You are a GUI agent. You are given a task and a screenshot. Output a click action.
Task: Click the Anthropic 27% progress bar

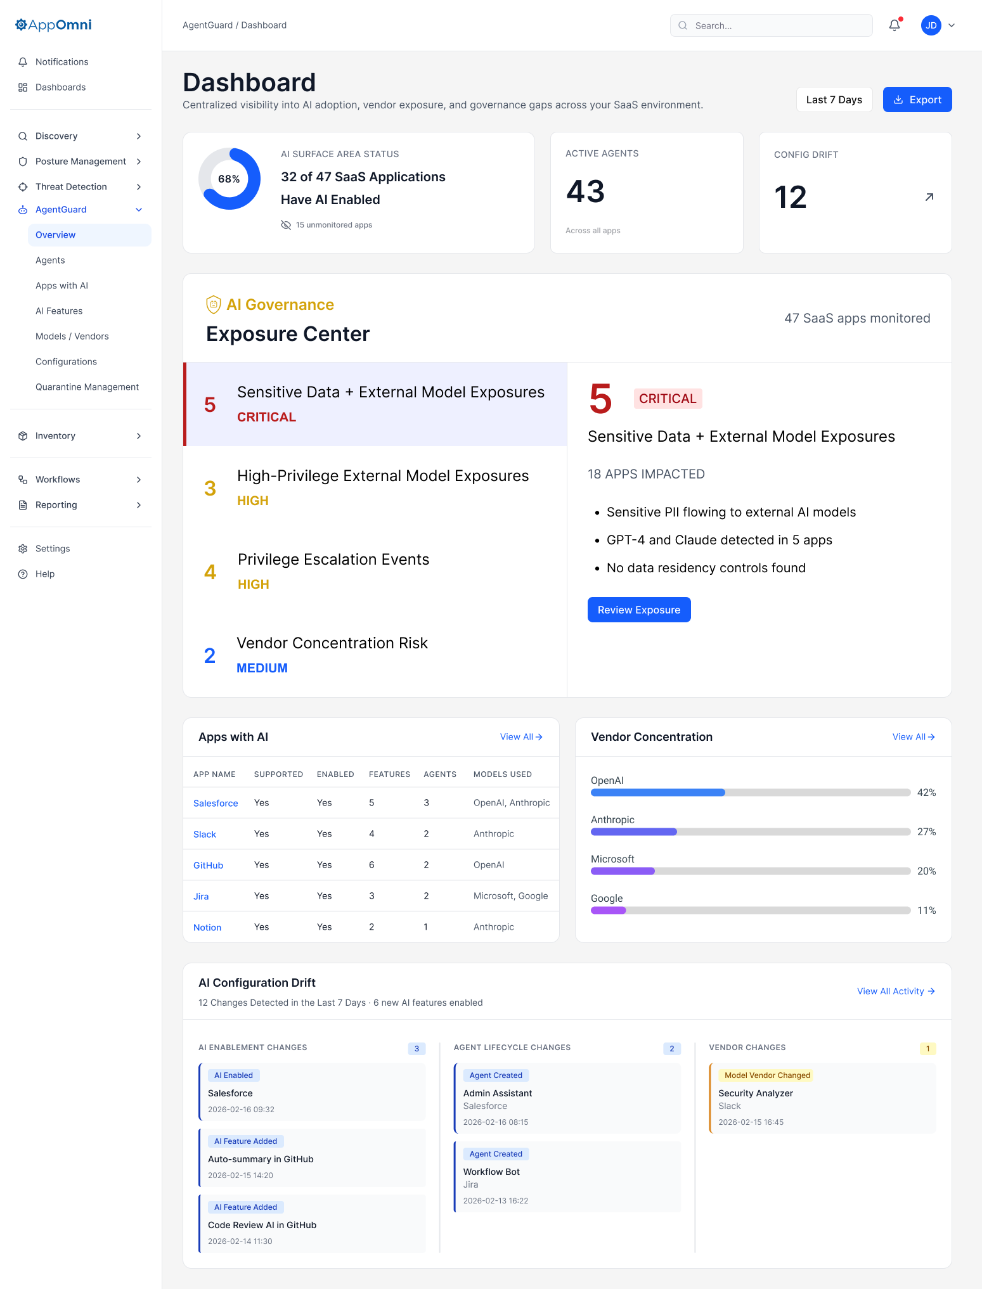pyautogui.click(x=751, y=832)
